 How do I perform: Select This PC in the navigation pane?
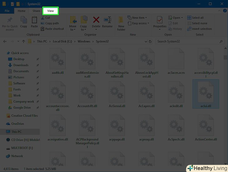point(20,132)
